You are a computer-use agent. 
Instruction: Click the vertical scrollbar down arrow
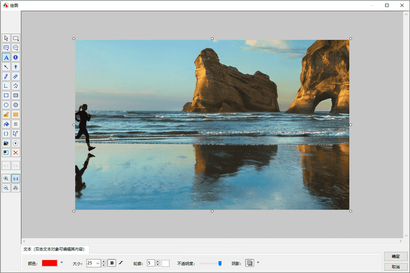pos(406,236)
